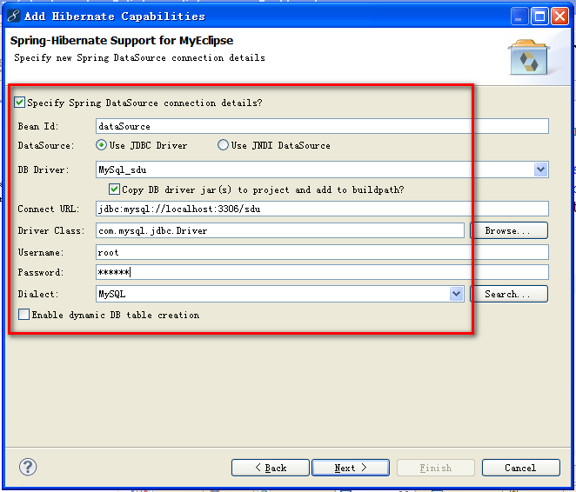Click the Finish button

[436, 468]
